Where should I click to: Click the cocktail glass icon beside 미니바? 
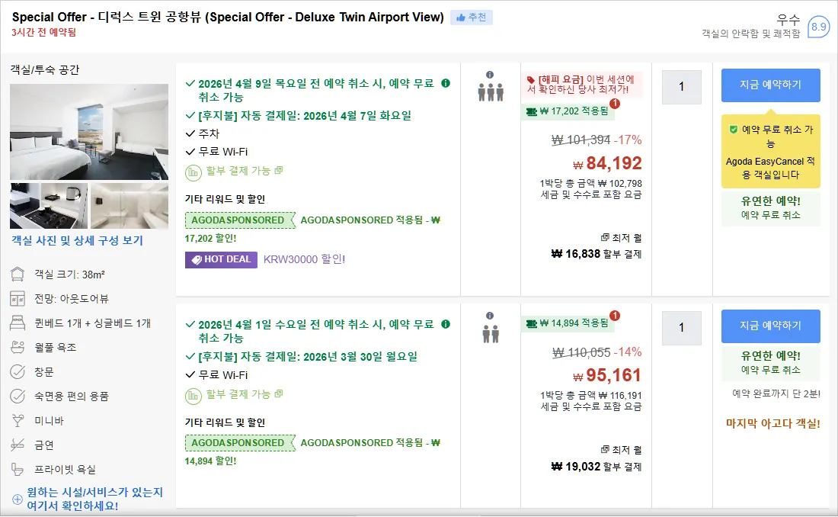coord(18,421)
